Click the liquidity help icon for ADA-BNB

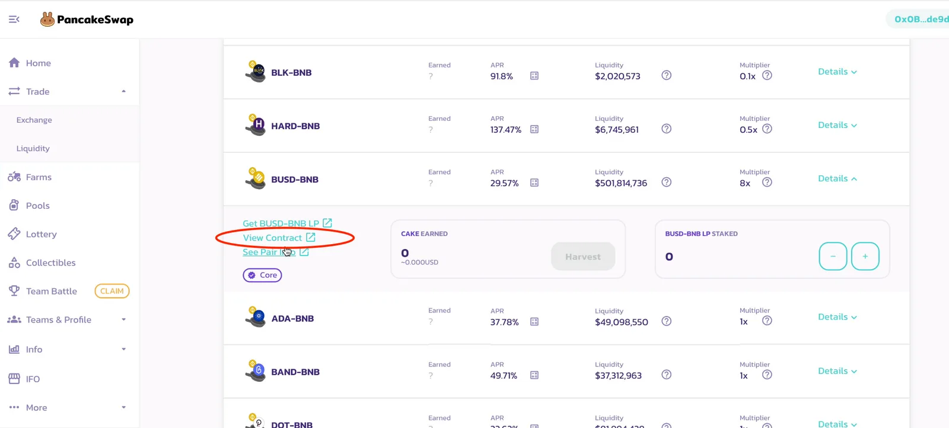pyautogui.click(x=667, y=321)
